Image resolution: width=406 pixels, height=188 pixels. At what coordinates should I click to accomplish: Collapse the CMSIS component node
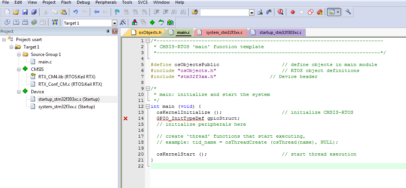(19, 69)
